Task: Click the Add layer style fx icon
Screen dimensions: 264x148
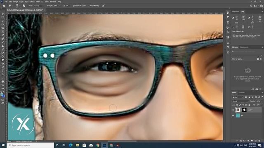Action: click(x=241, y=141)
